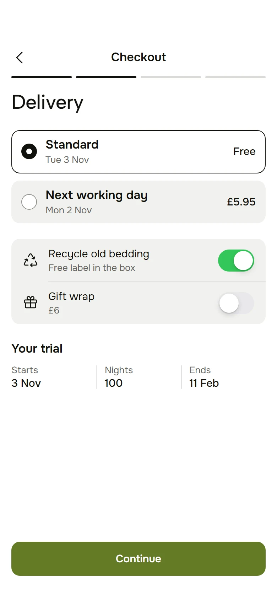Click the Continue button

138,559
